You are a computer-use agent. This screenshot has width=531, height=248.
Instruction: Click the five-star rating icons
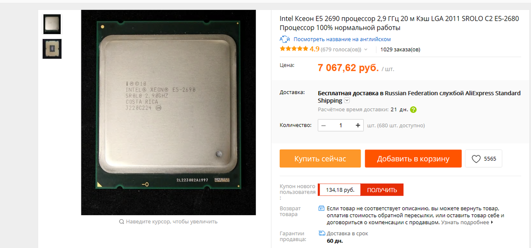(x=294, y=49)
